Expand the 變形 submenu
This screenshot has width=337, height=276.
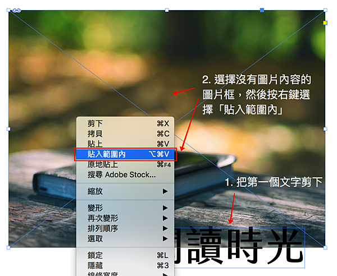(x=125, y=208)
